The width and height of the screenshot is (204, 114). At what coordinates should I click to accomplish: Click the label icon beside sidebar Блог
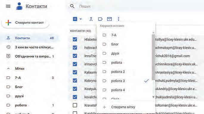click(8, 87)
